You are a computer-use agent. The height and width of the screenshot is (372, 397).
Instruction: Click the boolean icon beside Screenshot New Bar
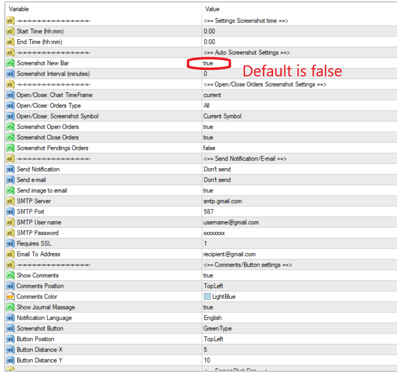pyautogui.click(x=10, y=63)
